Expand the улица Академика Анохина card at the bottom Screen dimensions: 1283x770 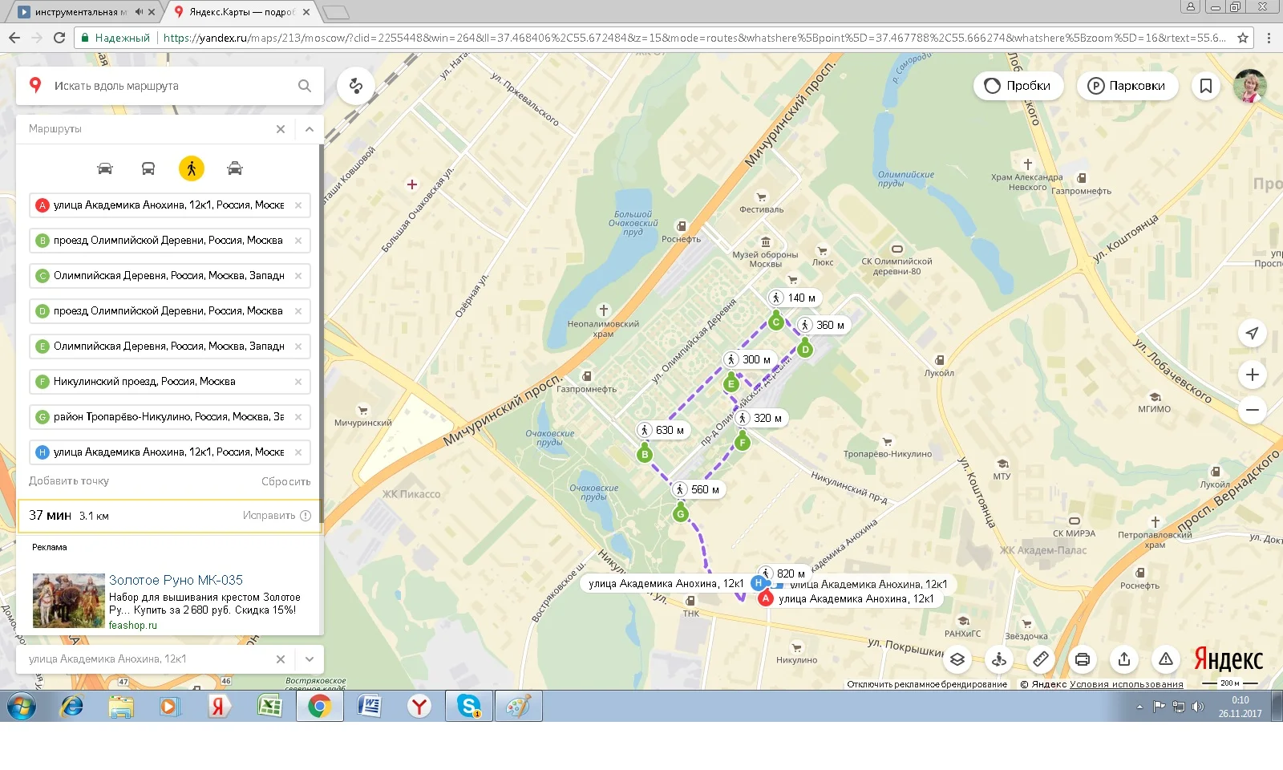click(310, 659)
